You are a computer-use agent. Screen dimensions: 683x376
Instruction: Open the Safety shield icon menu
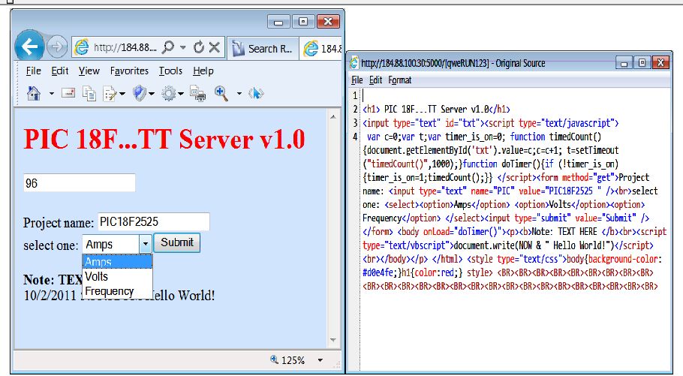(x=139, y=94)
